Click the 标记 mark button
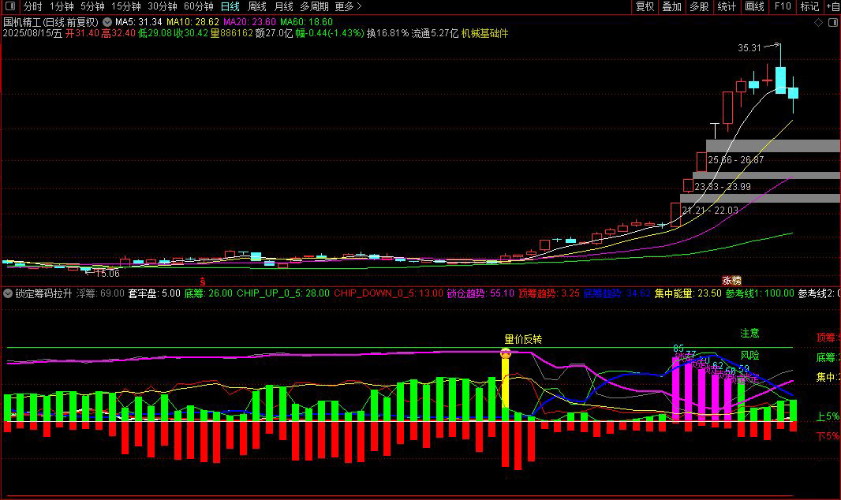The image size is (841, 500). [x=809, y=6]
